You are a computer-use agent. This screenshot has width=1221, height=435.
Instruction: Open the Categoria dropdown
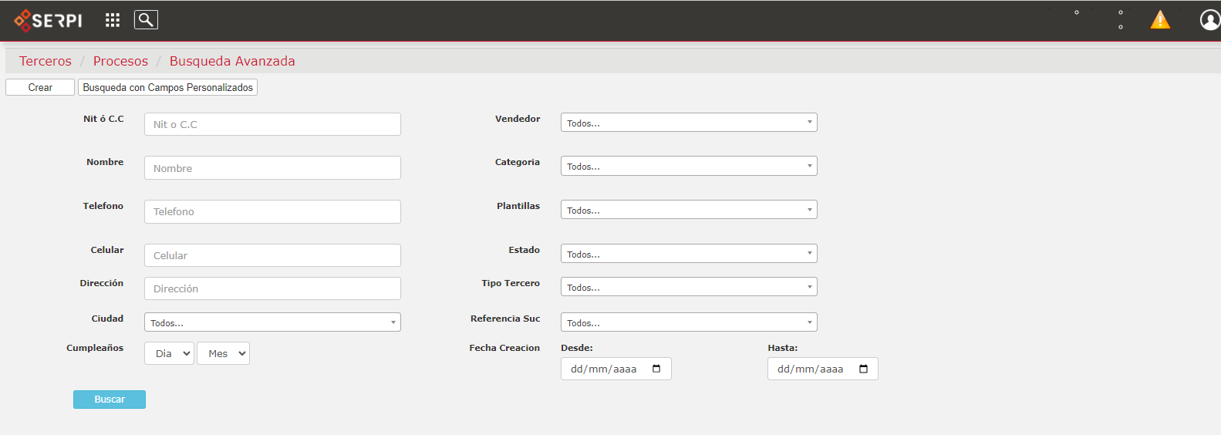[x=689, y=166]
